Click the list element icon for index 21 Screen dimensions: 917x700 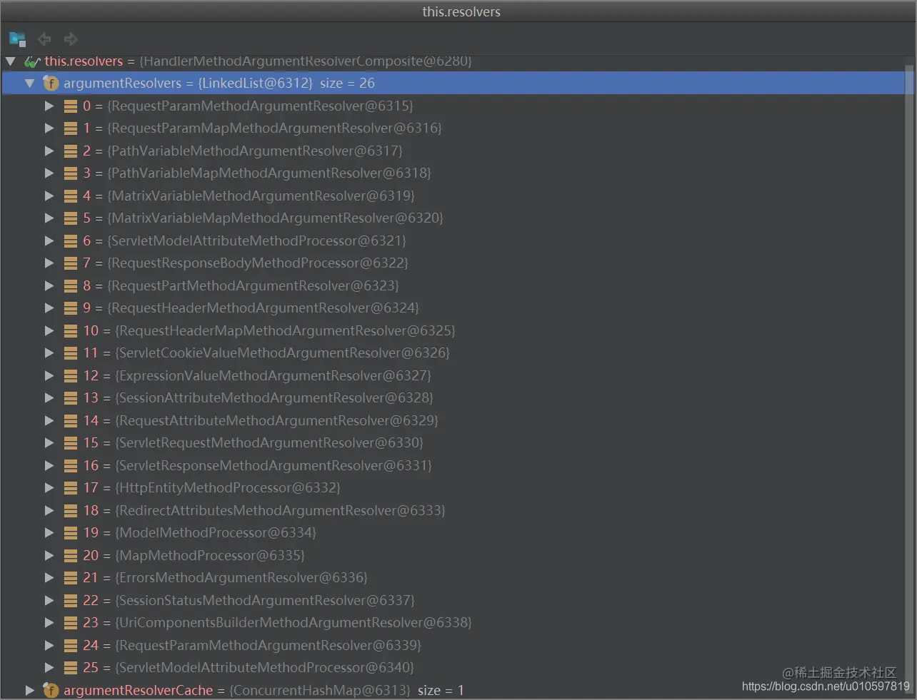pos(71,578)
